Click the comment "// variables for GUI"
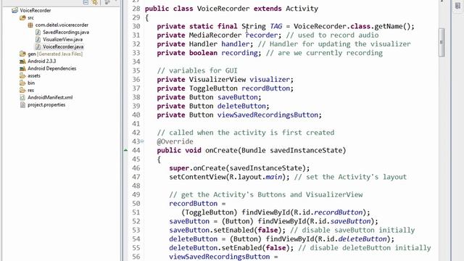The width and height of the screenshot is (464, 261). pos(197,71)
